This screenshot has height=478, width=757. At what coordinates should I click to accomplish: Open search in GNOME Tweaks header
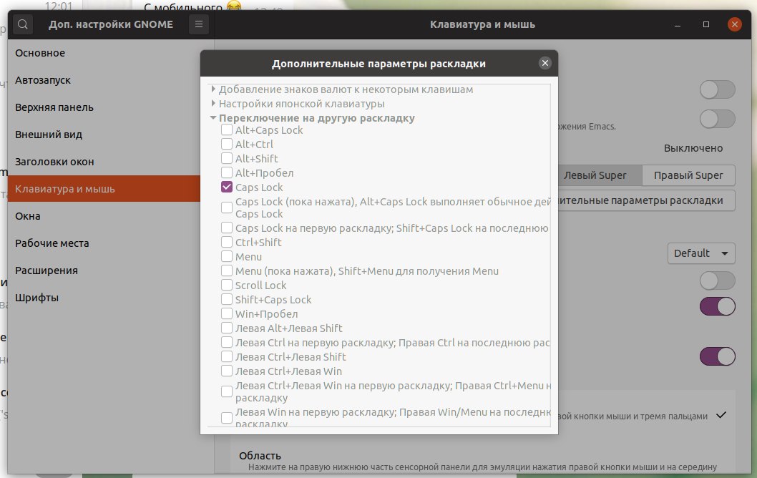click(23, 24)
